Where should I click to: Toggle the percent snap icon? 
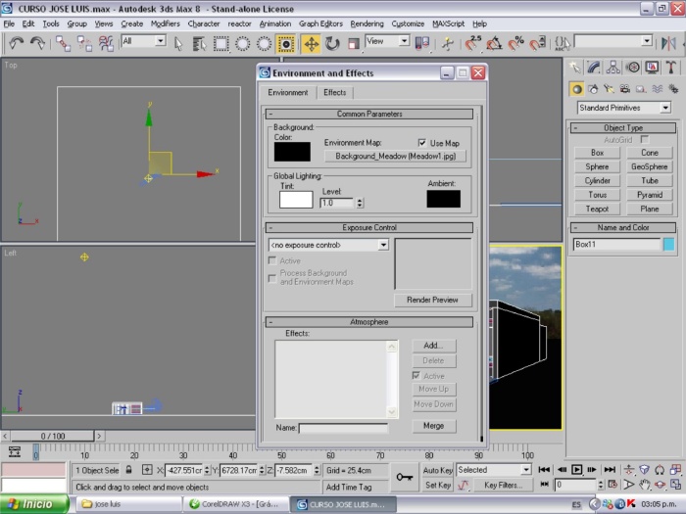click(x=515, y=43)
